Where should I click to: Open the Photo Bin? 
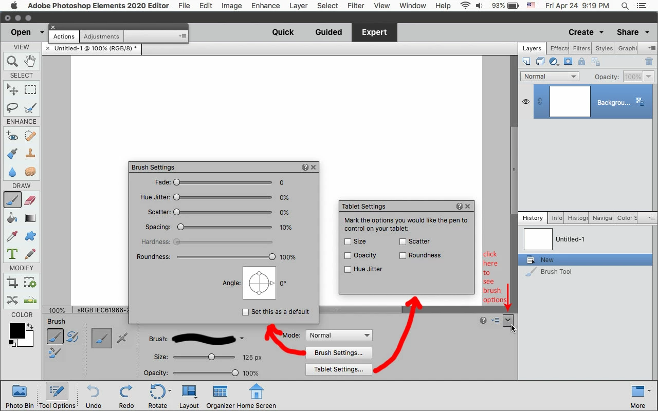pos(20,396)
